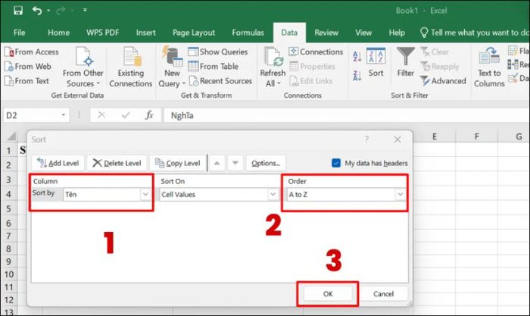Image resolution: width=530 pixels, height=316 pixels.
Task: Switch to the Formulas tab
Action: pos(248,33)
